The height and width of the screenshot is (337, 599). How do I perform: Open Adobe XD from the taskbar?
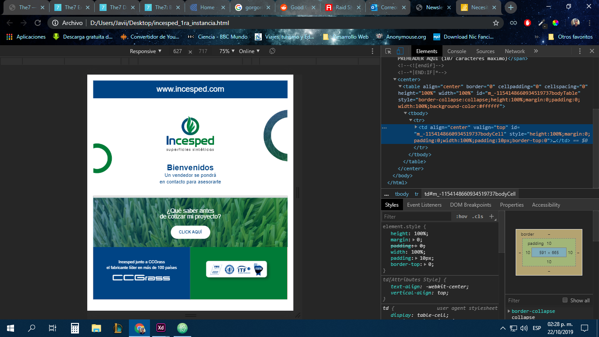tap(161, 328)
